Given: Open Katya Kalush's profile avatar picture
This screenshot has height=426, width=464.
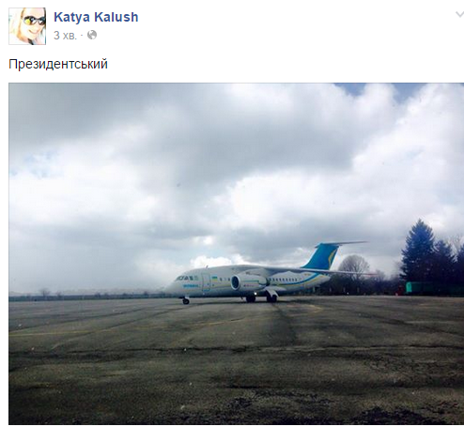Looking at the screenshot, I should (x=27, y=26).
